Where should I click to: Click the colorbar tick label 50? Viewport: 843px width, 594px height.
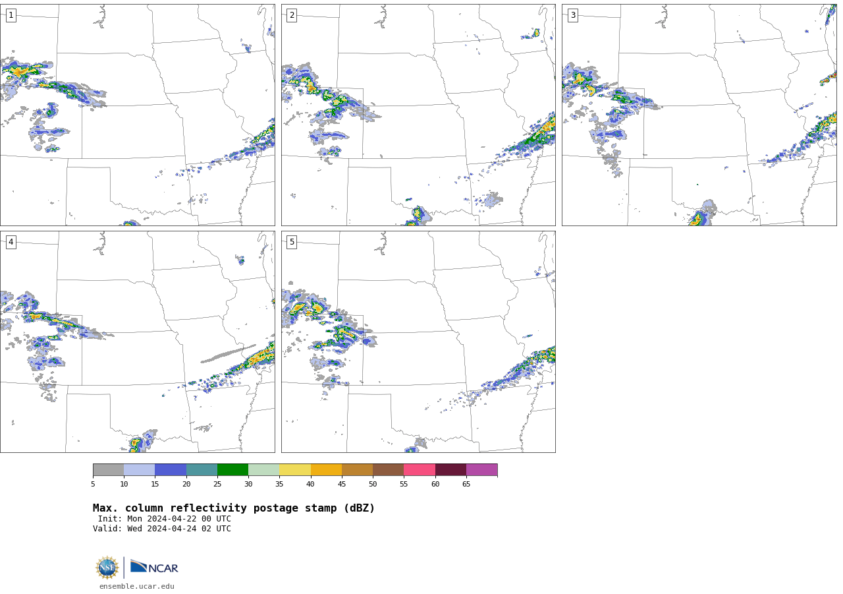pos(373,485)
